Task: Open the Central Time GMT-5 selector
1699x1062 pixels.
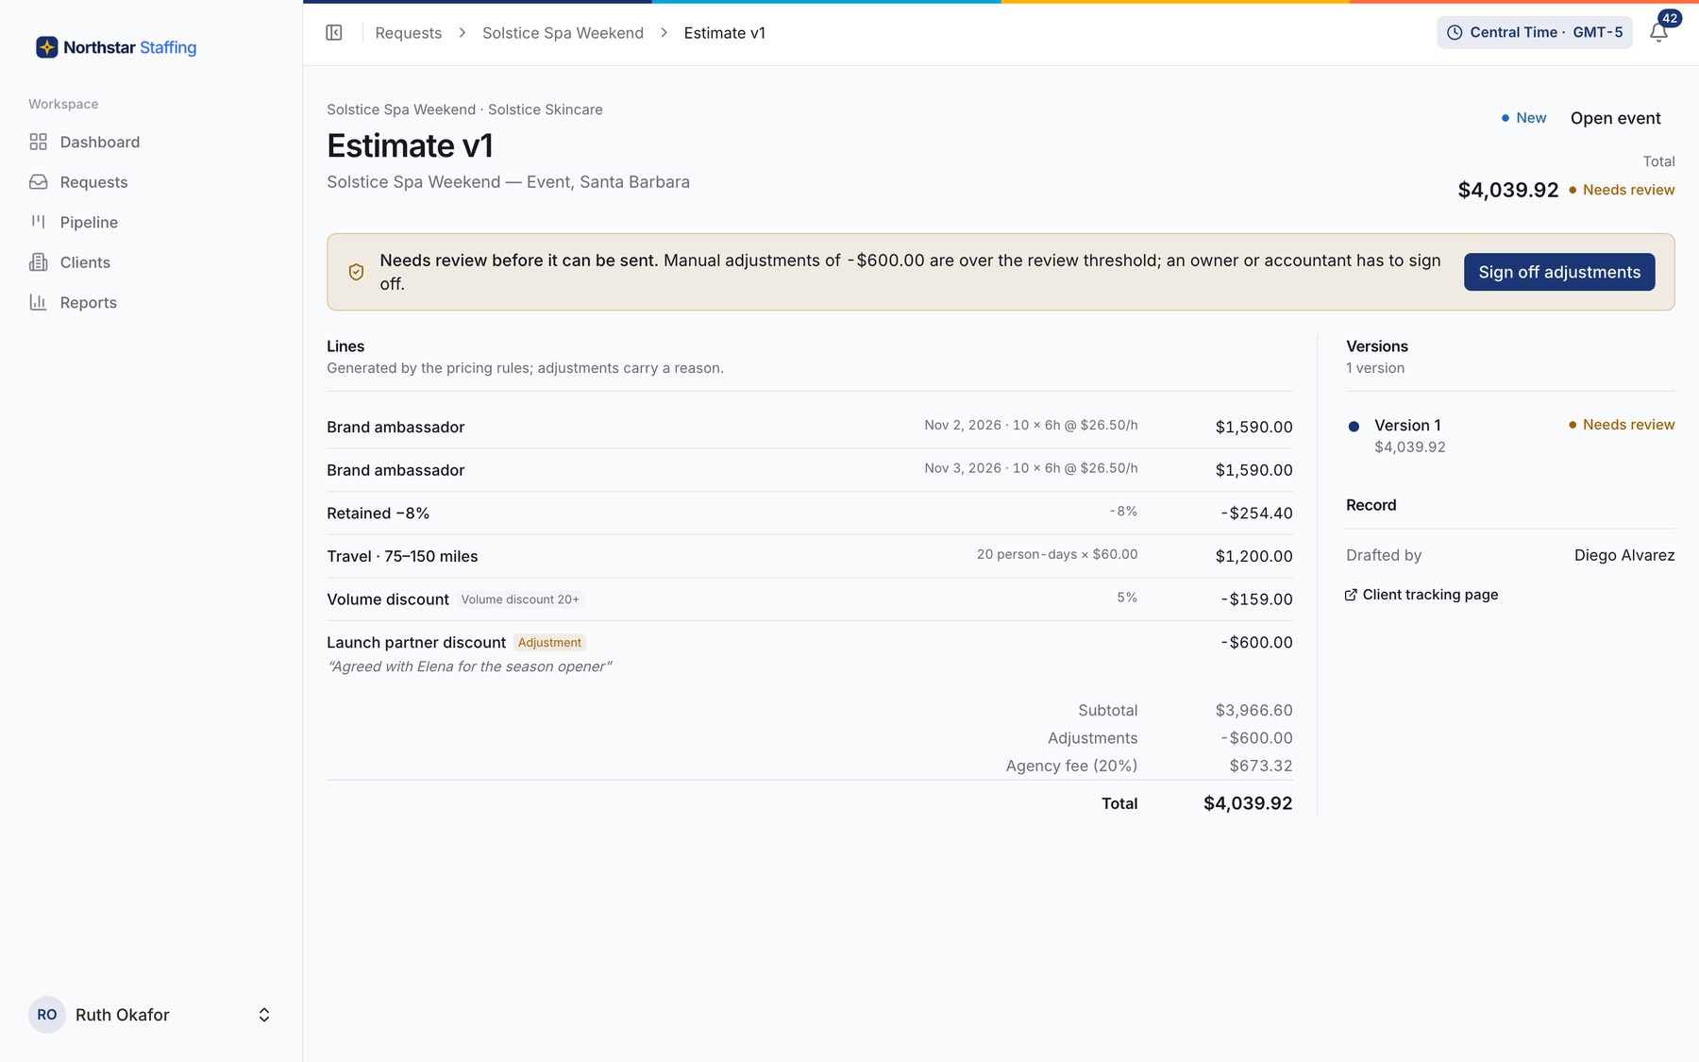Action: 1535,32
